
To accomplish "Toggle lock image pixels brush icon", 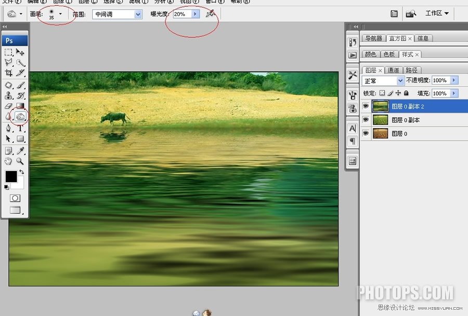I will pyautogui.click(x=391, y=93).
